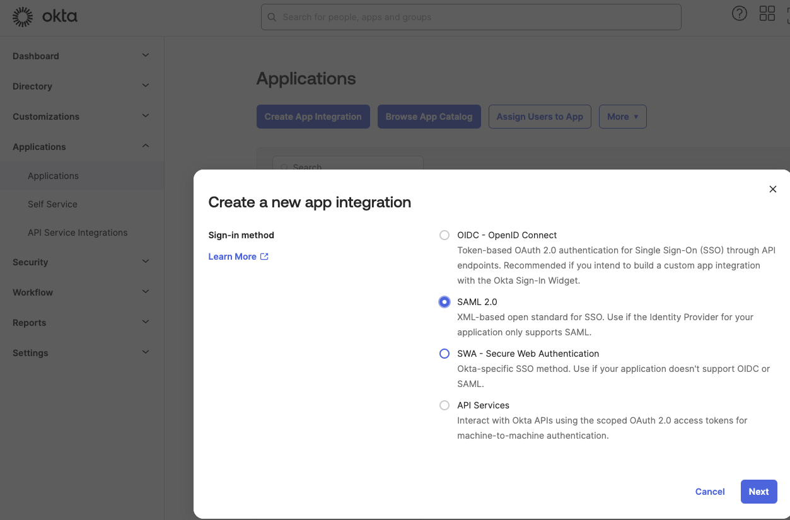Click the top search for people field
Screen dimensions: 790x520
click(x=471, y=17)
